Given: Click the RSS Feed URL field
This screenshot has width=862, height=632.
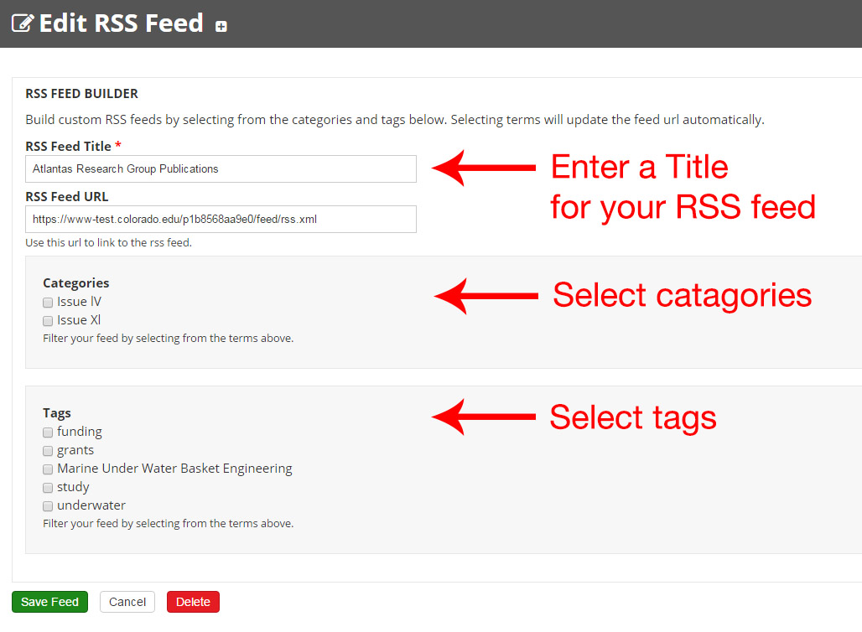Looking at the screenshot, I should (x=221, y=220).
